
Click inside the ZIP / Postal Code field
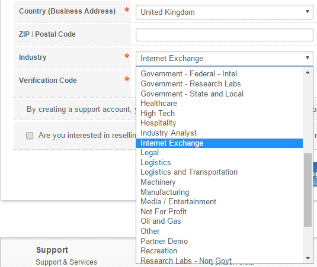[225, 34]
